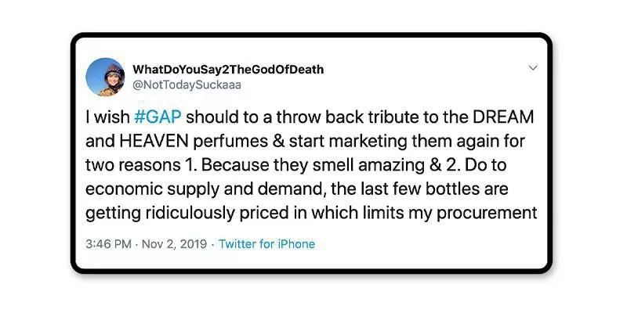Click the Nov 2, 2019 date
The height and width of the screenshot is (313, 627).
(x=175, y=244)
